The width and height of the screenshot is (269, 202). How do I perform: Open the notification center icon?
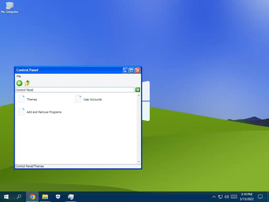260,197
